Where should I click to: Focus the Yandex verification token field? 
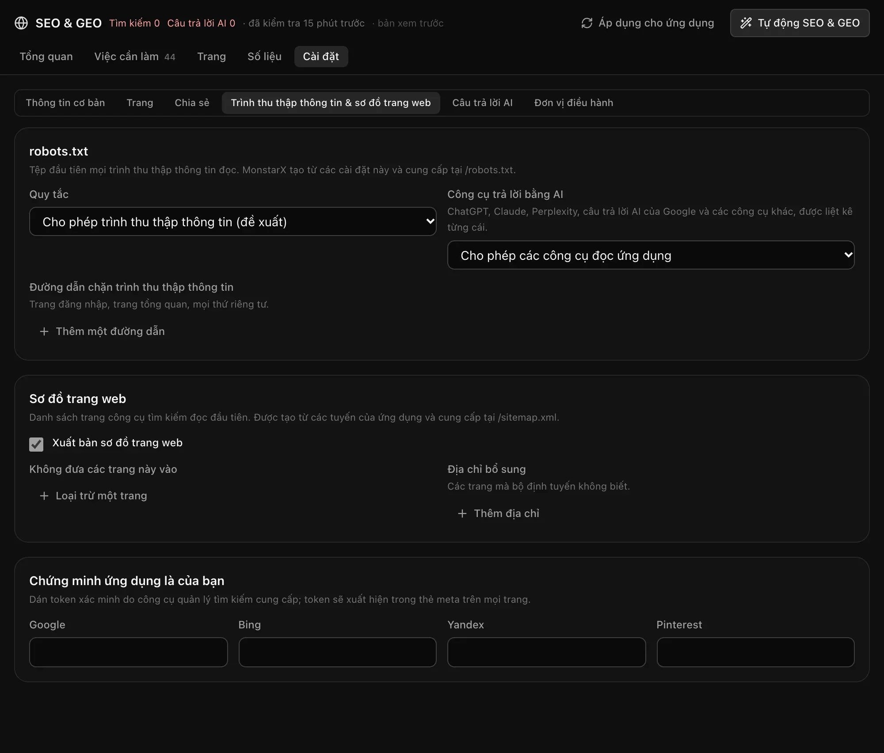click(546, 652)
